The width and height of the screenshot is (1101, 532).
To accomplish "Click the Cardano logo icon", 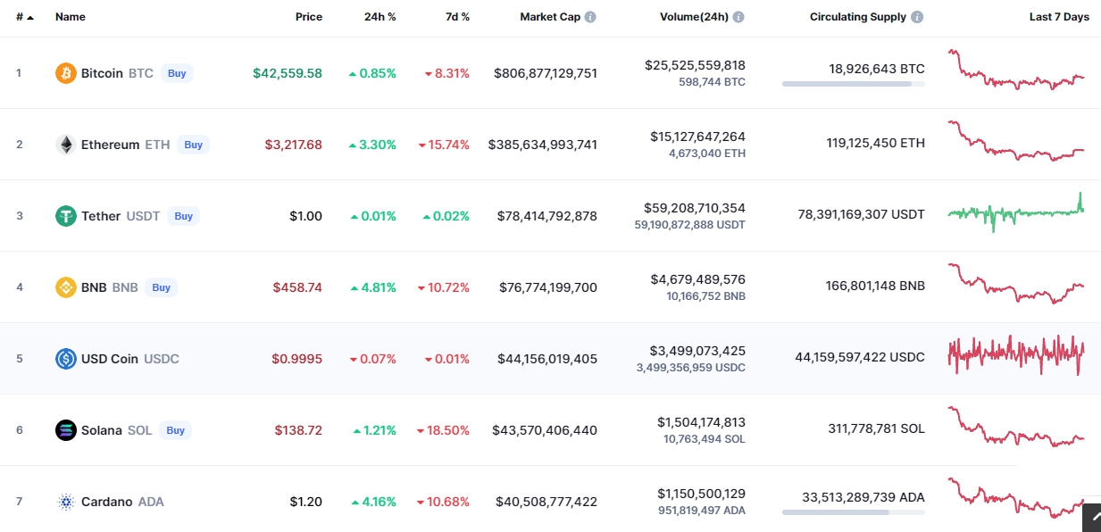I will point(66,502).
